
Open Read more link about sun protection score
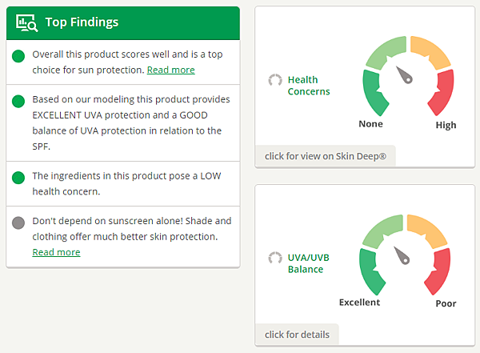click(x=171, y=70)
